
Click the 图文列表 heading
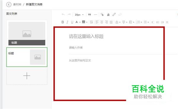[12, 14]
